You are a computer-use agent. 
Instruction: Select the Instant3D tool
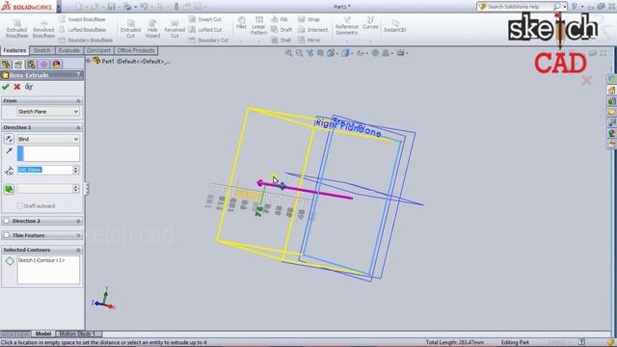coord(394,26)
